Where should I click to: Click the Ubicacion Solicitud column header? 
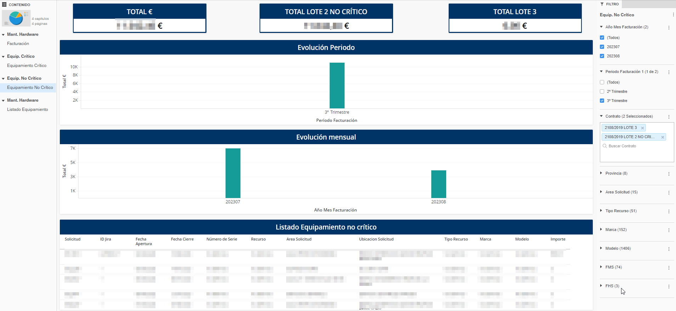(x=376, y=239)
